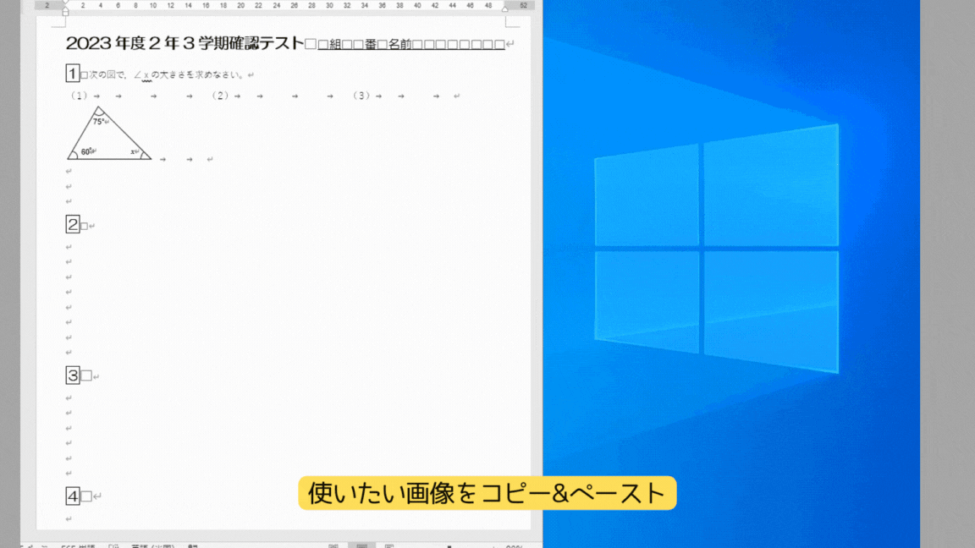The width and height of the screenshot is (975, 548).
Task: Click the boxed number 1 heading
Action: [x=72, y=74]
